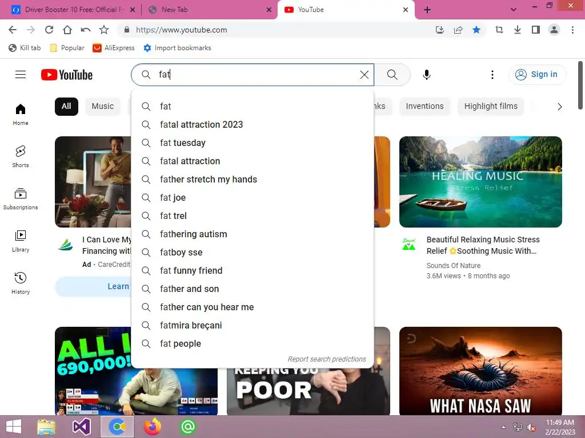Open Shorts in the sidebar
The height and width of the screenshot is (438, 585).
(x=21, y=157)
